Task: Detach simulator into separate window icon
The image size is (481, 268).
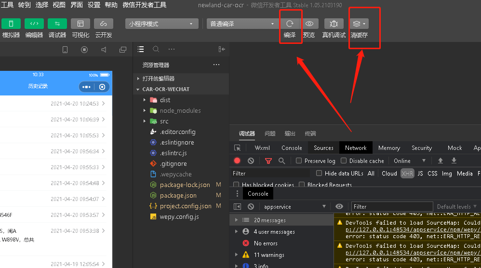Action: [123, 50]
